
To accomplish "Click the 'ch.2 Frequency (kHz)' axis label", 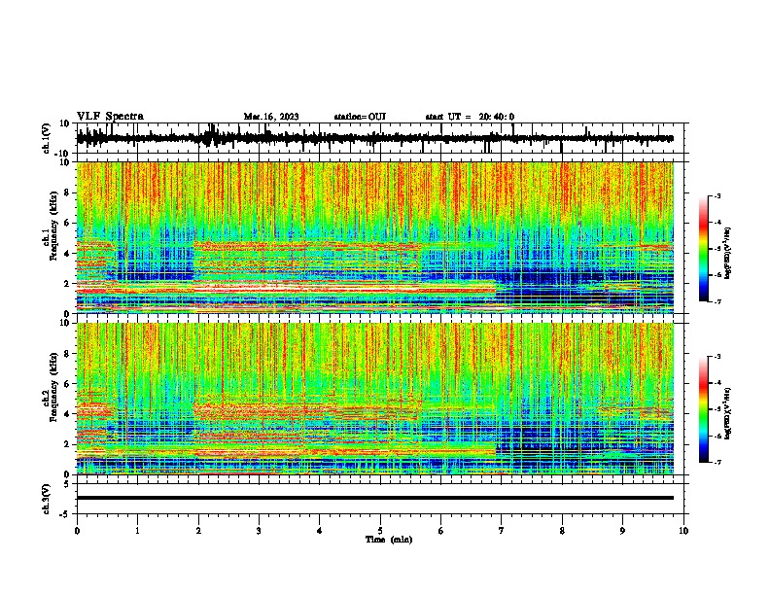I will tap(52, 387).
